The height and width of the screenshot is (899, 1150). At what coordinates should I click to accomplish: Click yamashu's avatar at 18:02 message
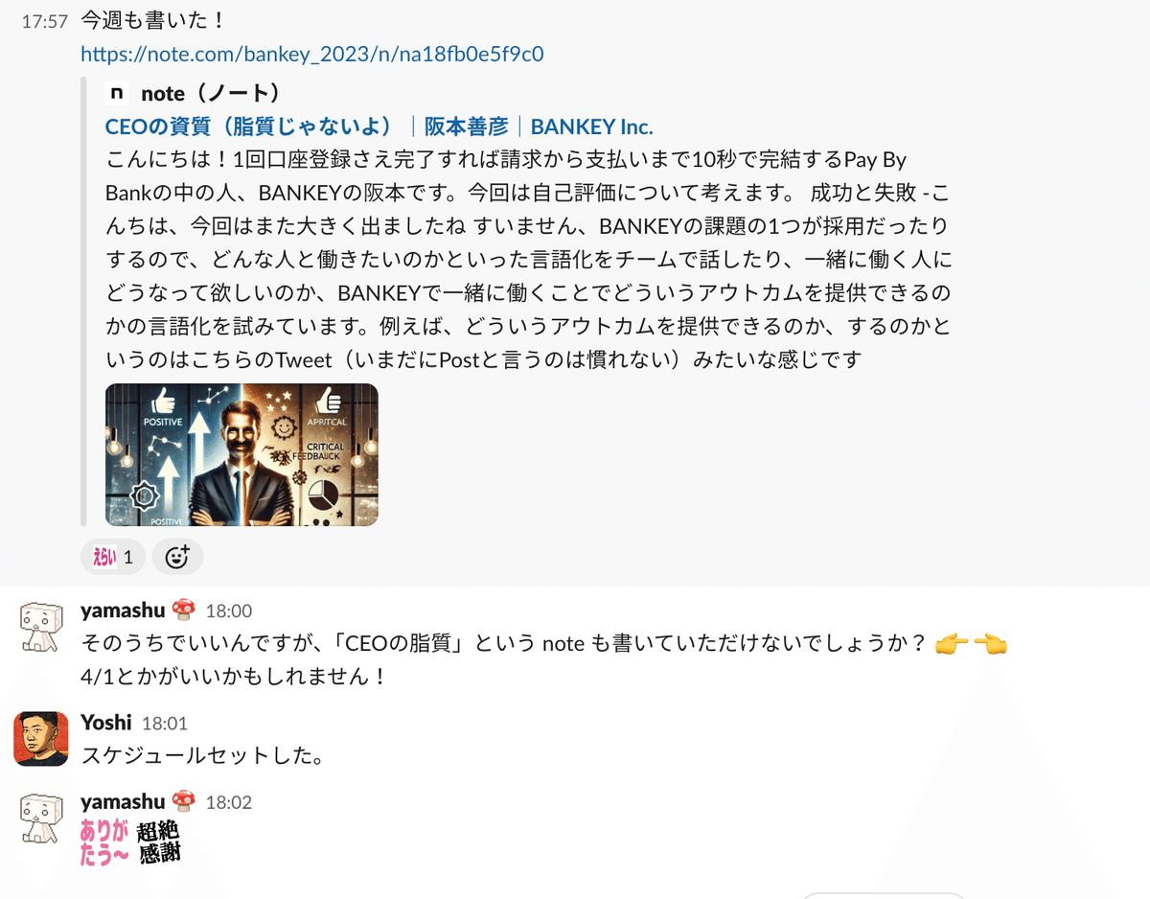click(x=41, y=820)
